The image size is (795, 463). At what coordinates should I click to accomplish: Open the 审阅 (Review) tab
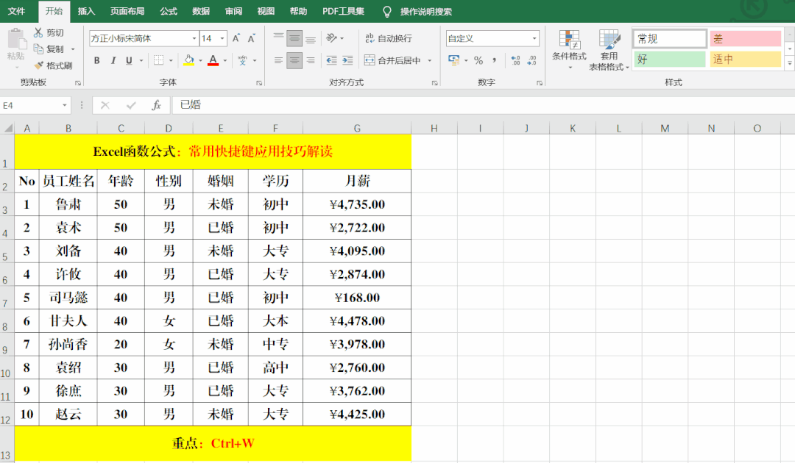click(x=233, y=11)
